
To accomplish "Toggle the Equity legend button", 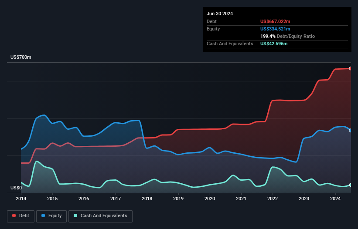I will (x=51, y=216).
